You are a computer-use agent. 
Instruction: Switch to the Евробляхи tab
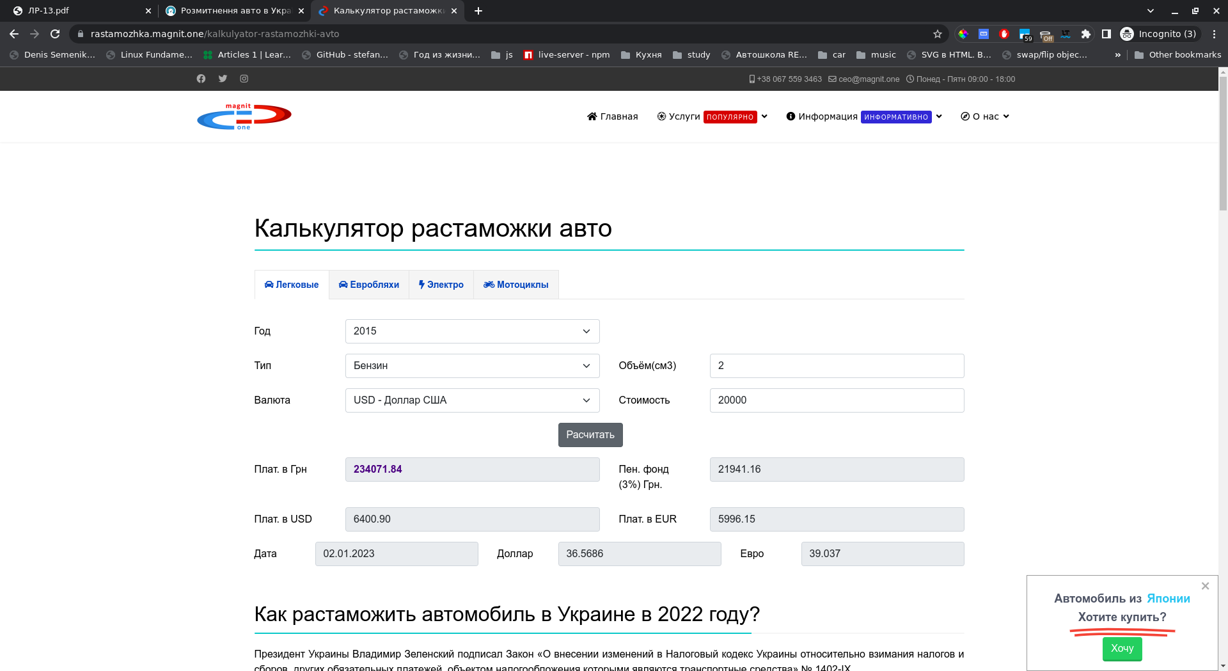[x=369, y=285]
